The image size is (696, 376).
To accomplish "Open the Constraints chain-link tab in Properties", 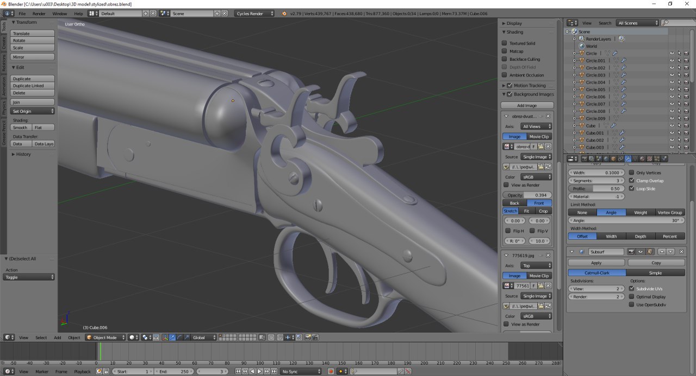I will tap(620, 158).
